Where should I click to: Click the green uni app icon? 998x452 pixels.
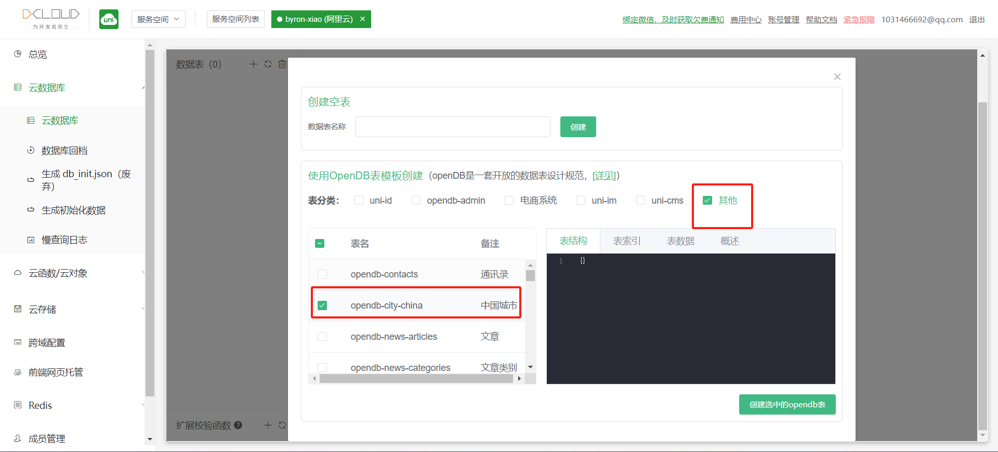tap(109, 19)
